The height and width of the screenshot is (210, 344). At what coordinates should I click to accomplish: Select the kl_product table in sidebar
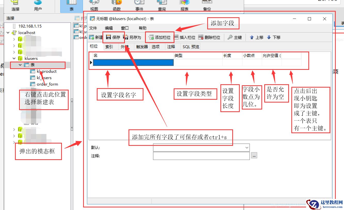[x=47, y=71]
